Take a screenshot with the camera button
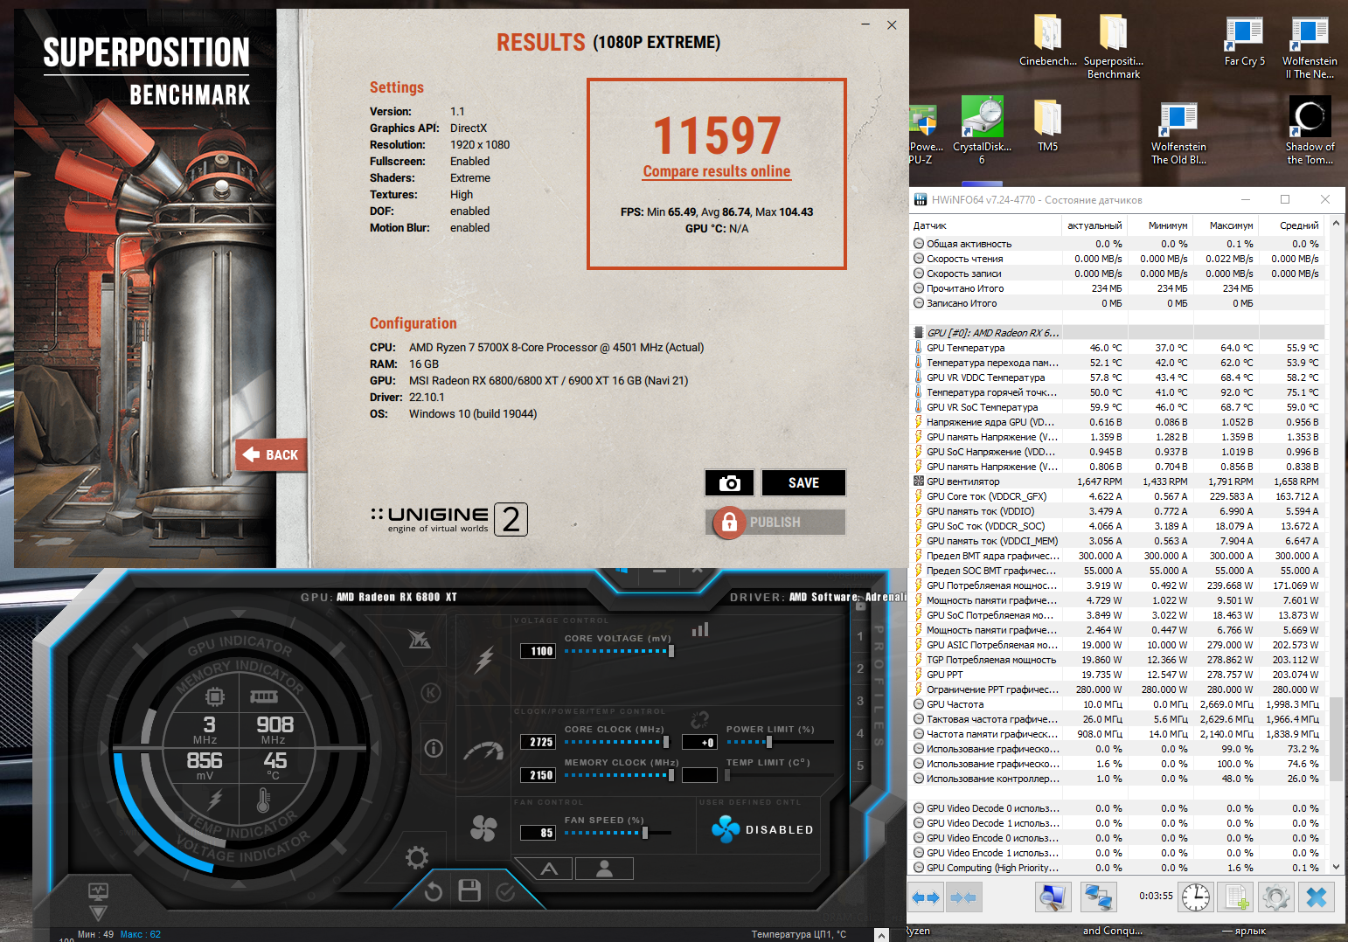 [x=729, y=483]
